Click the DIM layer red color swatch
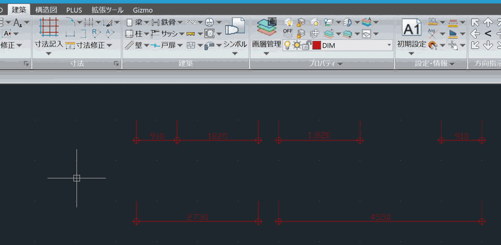Screen dimensions: 501x245 [317, 45]
